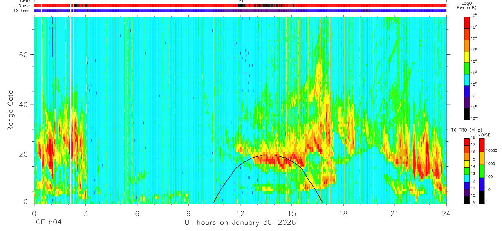Click the 'Range Gate' y-axis label
502x231 pixels.
pyautogui.click(x=10, y=110)
